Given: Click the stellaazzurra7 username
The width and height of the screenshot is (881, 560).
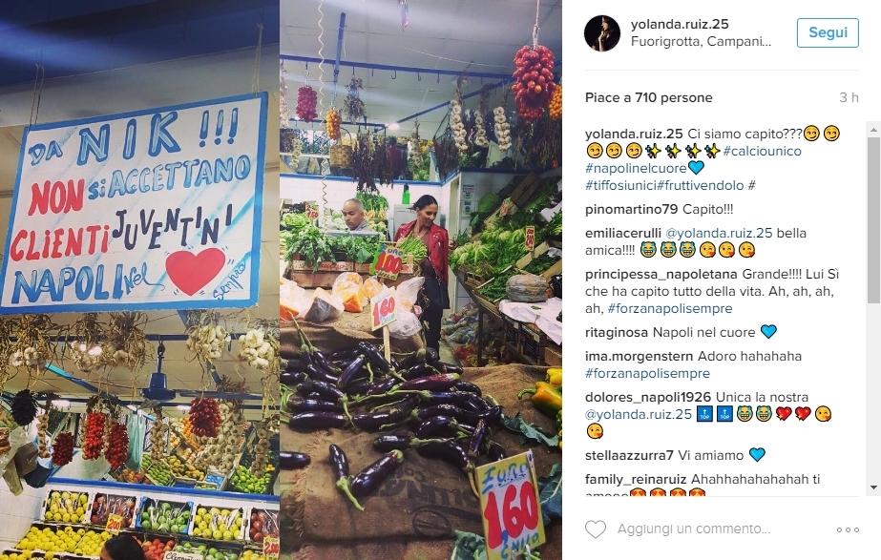Looking at the screenshot, I should 629,455.
